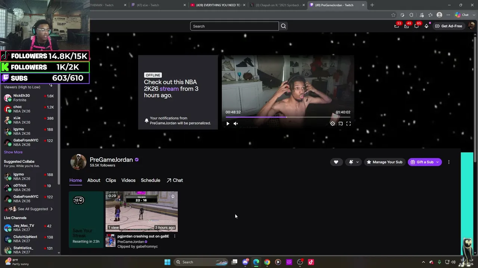Click the Get Ad-Free button
Image resolution: width=478 pixels, height=268 pixels.
click(x=448, y=26)
